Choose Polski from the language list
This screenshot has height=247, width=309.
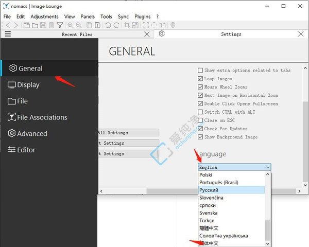(231, 175)
